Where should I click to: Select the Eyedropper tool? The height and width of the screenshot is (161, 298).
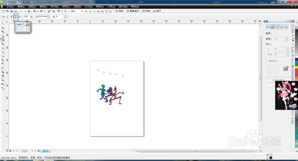point(2,76)
